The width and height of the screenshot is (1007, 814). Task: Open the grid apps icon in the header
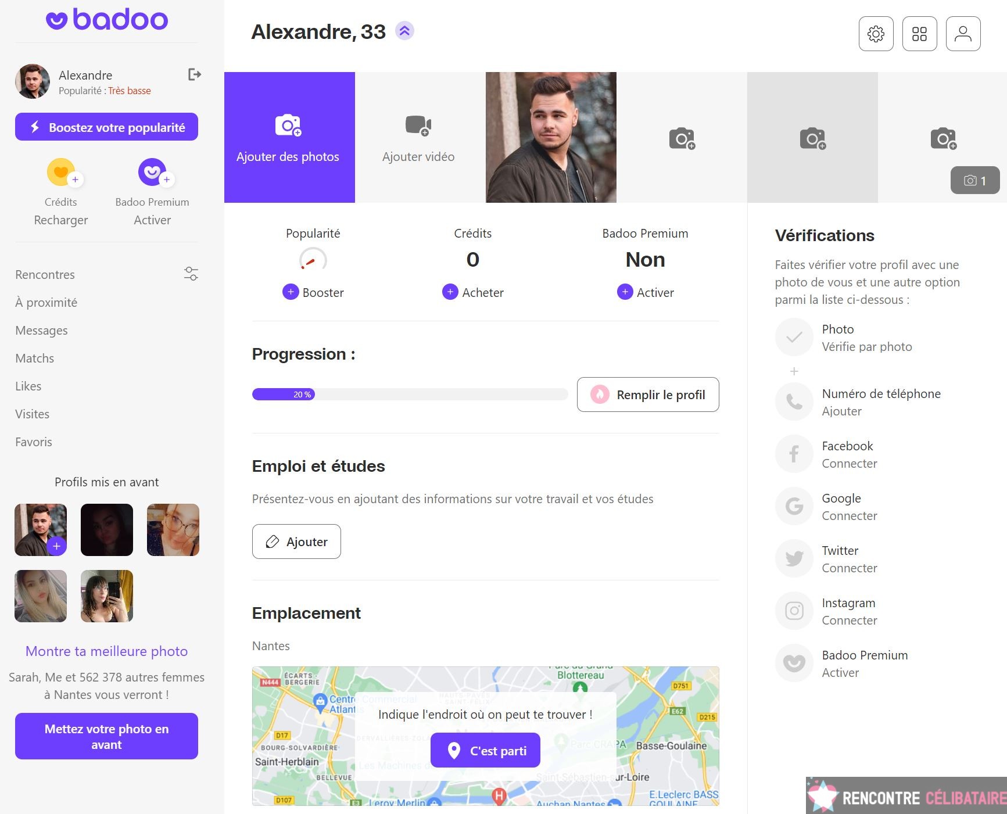(x=919, y=33)
